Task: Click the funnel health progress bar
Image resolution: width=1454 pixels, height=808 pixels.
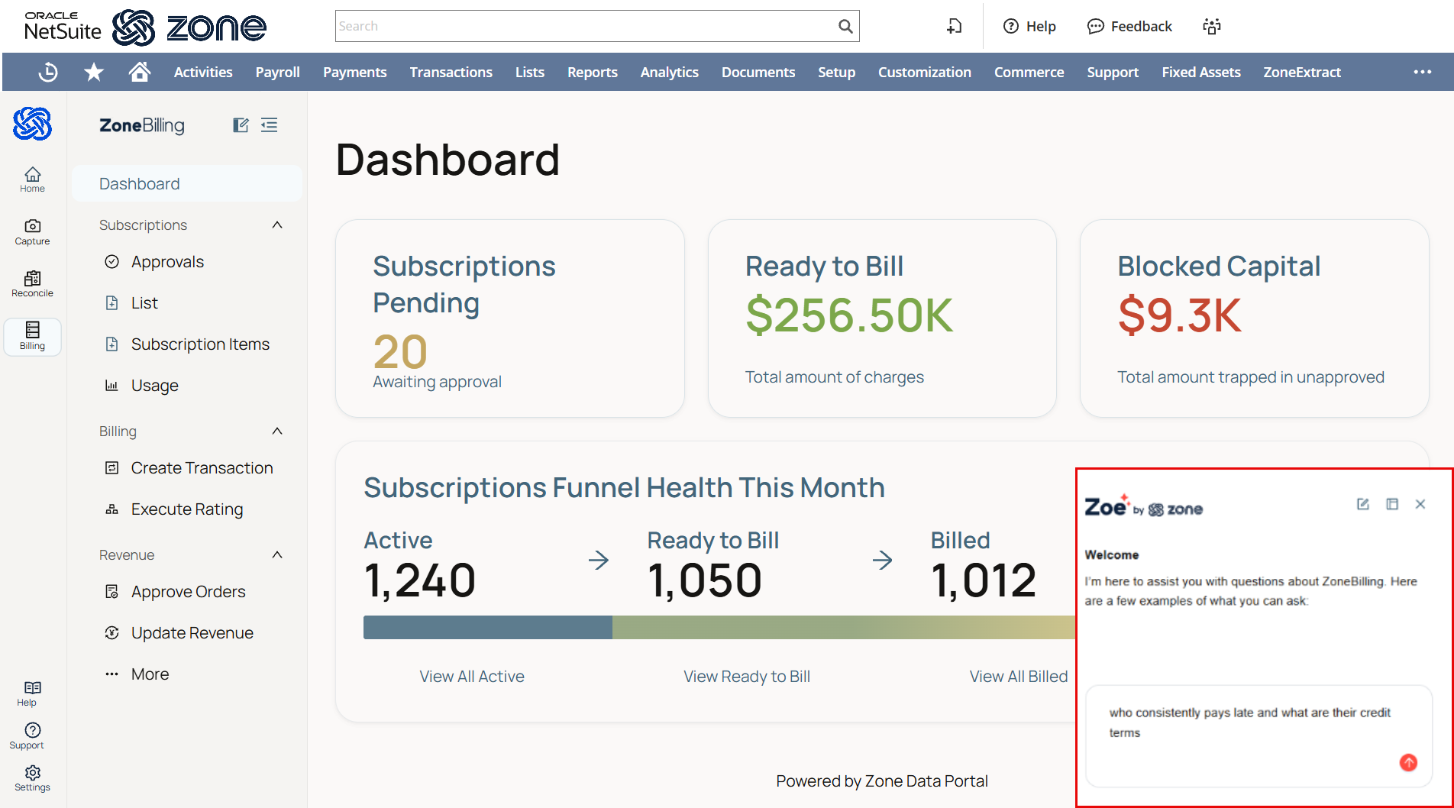Action: coord(719,627)
